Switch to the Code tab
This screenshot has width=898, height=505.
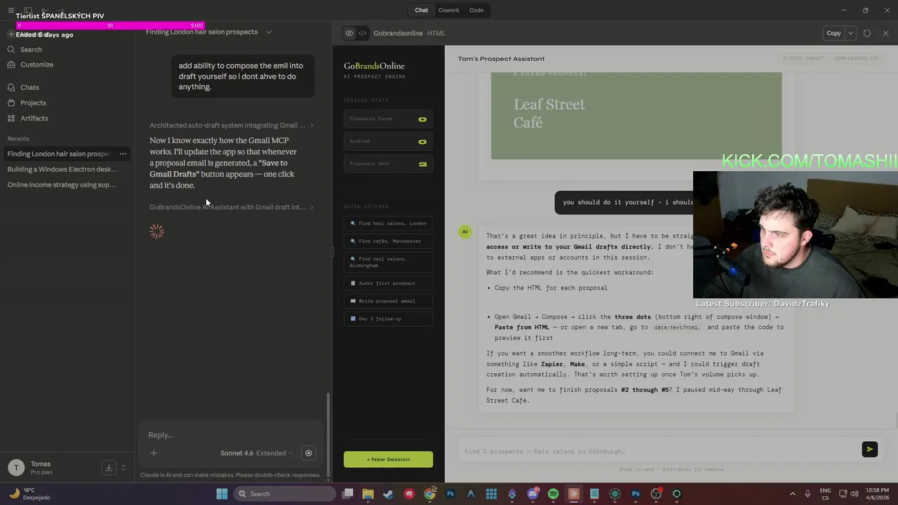(x=476, y=11)
